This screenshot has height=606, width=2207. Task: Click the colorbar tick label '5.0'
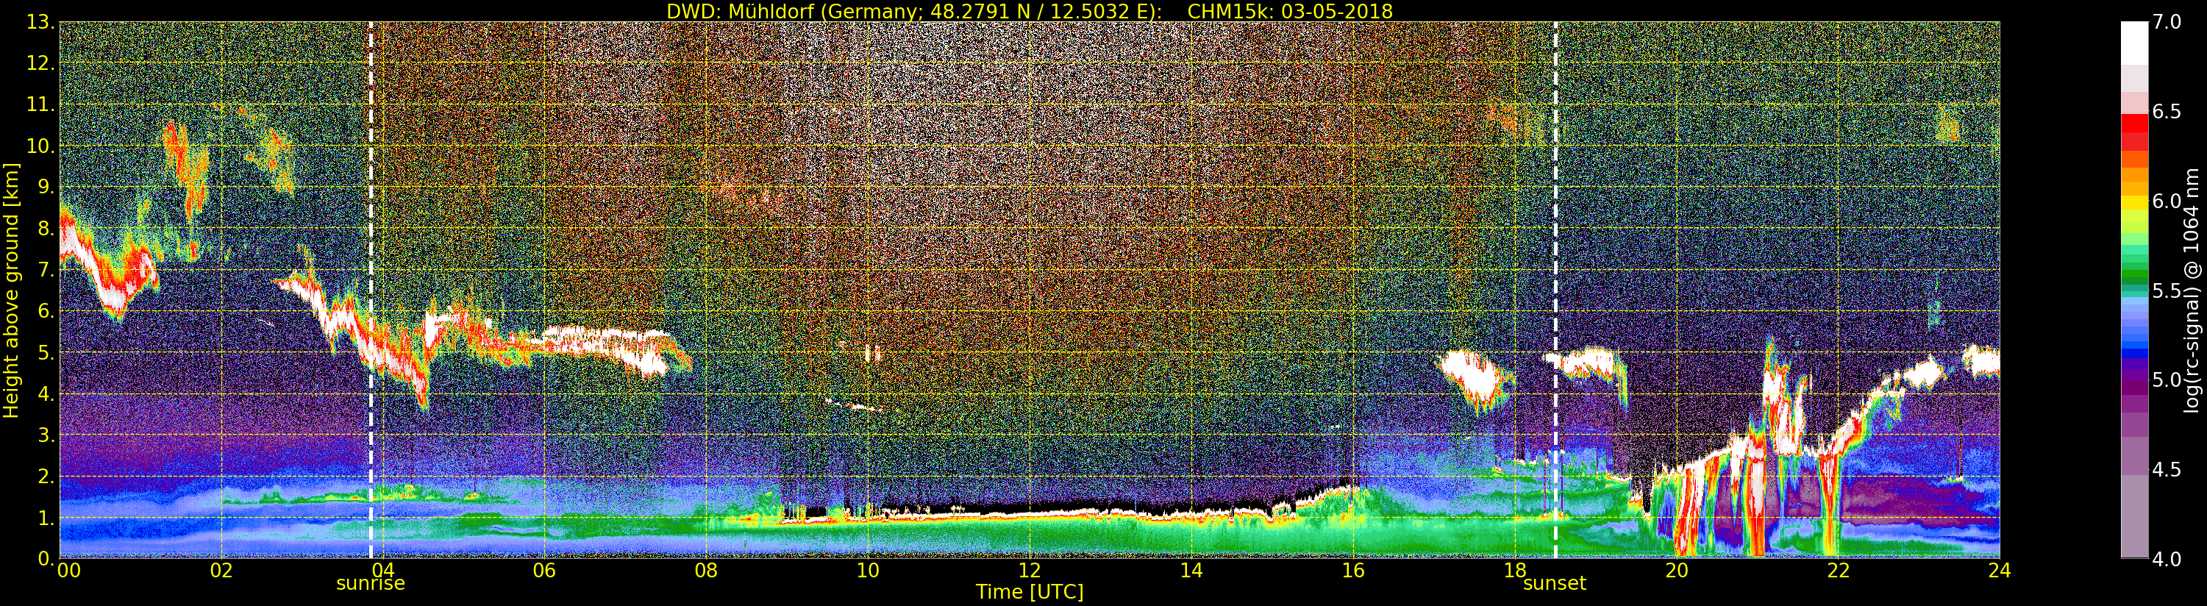2167,379
